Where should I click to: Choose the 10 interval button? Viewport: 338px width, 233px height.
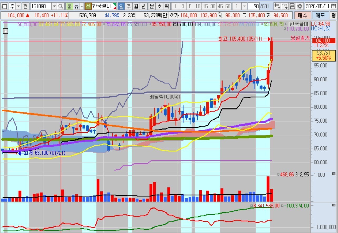click(x=198, y=6)
